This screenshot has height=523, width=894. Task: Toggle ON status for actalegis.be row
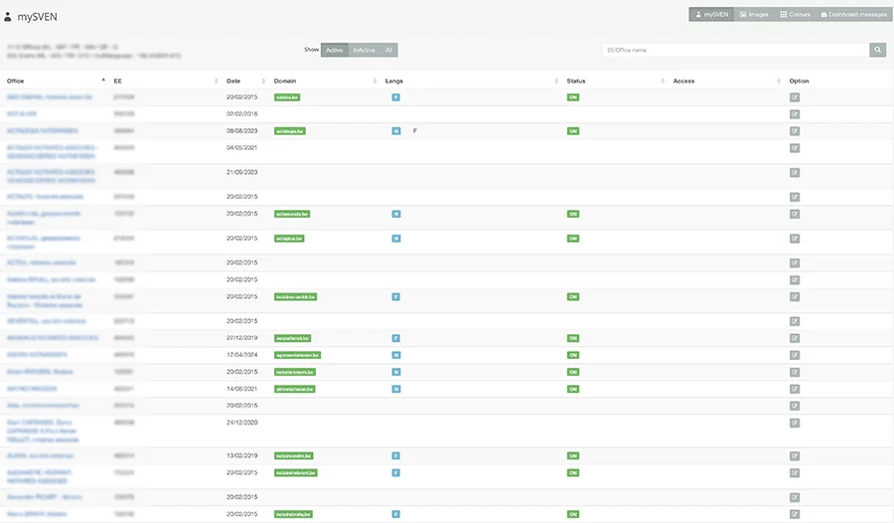(x=573, y=131)
